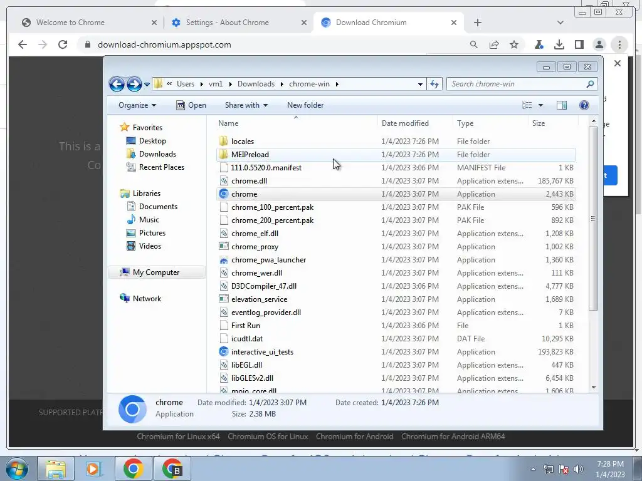
Task: Reload the Download Chromium page
Action: pos(63,44)
